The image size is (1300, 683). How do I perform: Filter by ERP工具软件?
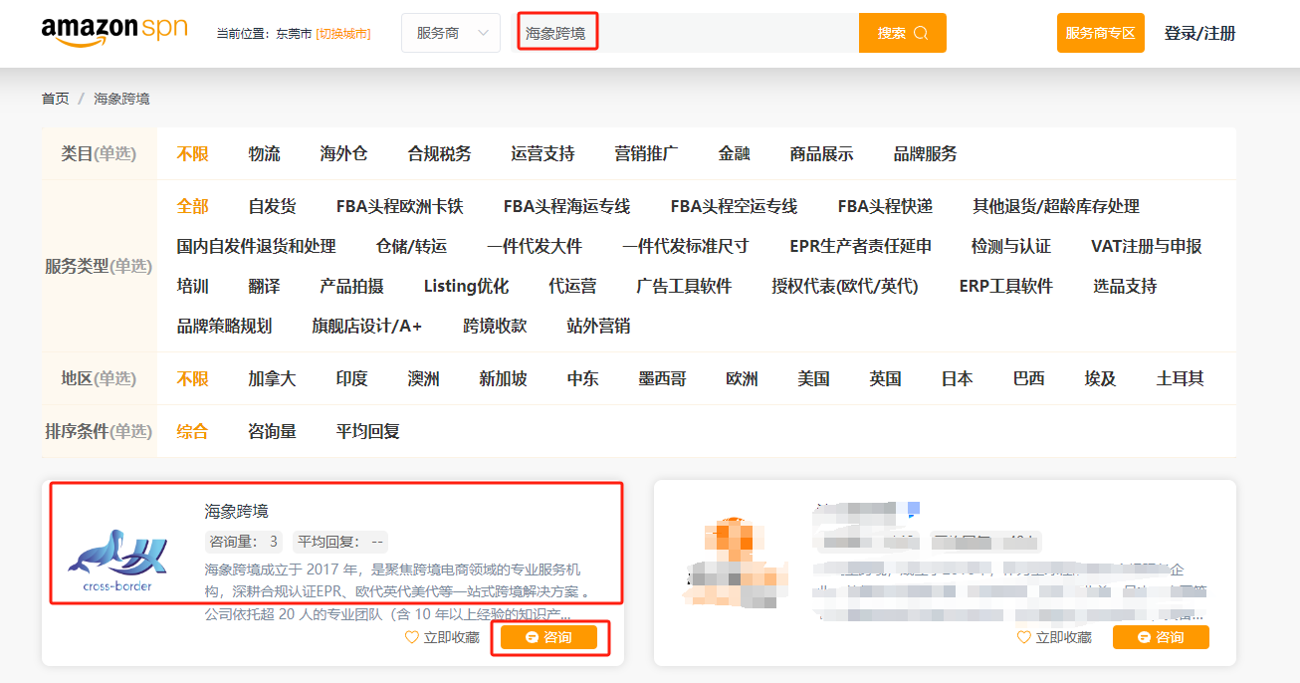[x=1006, y=286]
